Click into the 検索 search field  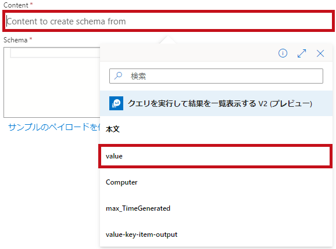pos(216,76)
